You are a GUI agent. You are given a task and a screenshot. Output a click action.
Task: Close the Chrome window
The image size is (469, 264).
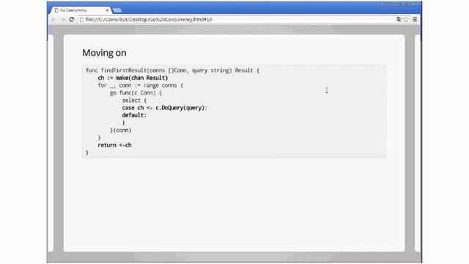point(413,4)
